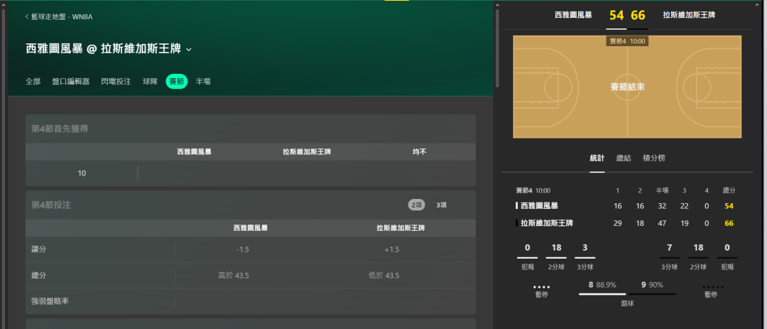Click the left team 犯規 count 0
This screenshot has height=329, width=767.
(527, 248)
